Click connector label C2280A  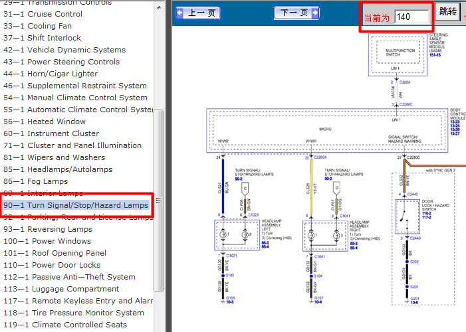click(x=320, y=157)
